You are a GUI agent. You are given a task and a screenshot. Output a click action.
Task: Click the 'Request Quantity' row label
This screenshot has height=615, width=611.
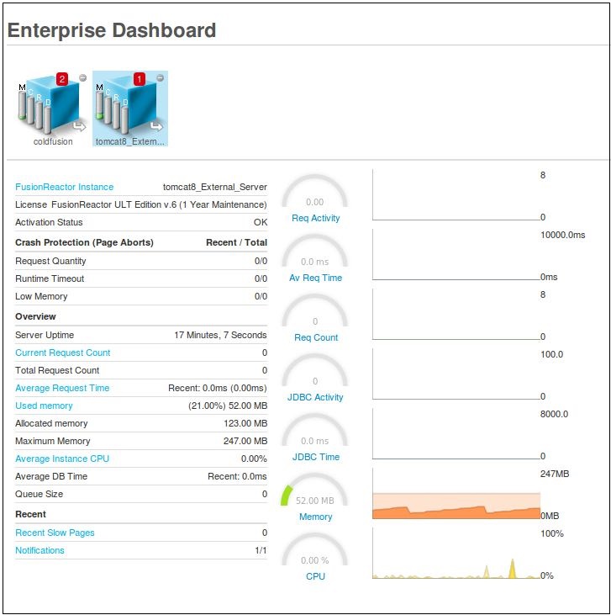point(50,261)
